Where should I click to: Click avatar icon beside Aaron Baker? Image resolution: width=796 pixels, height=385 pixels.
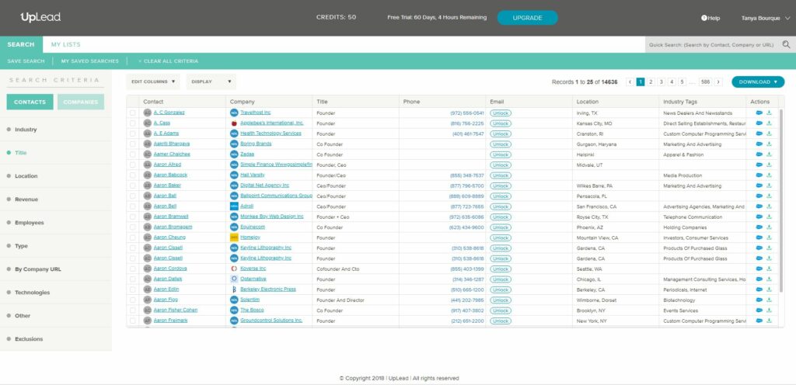(x=147, y=186)
